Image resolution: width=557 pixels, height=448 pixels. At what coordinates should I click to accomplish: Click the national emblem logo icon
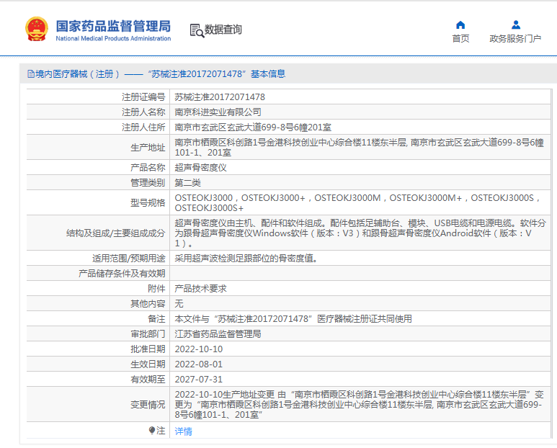click(x=37, y=29)
